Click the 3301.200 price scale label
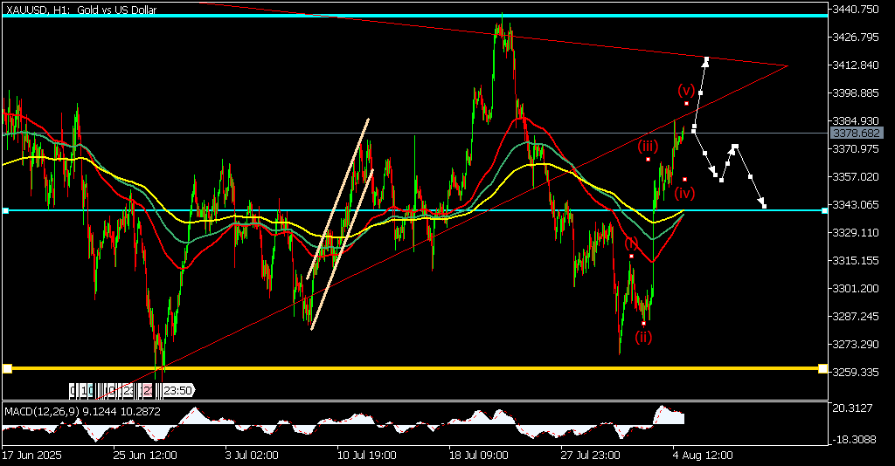This screenshot has width=895, height=466. (856, 288)
